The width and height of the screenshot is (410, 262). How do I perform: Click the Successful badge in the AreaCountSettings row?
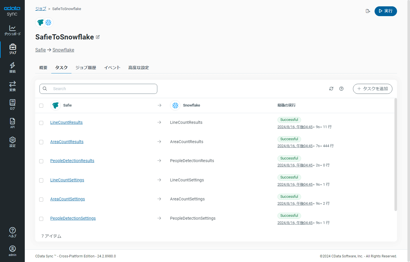289,197
